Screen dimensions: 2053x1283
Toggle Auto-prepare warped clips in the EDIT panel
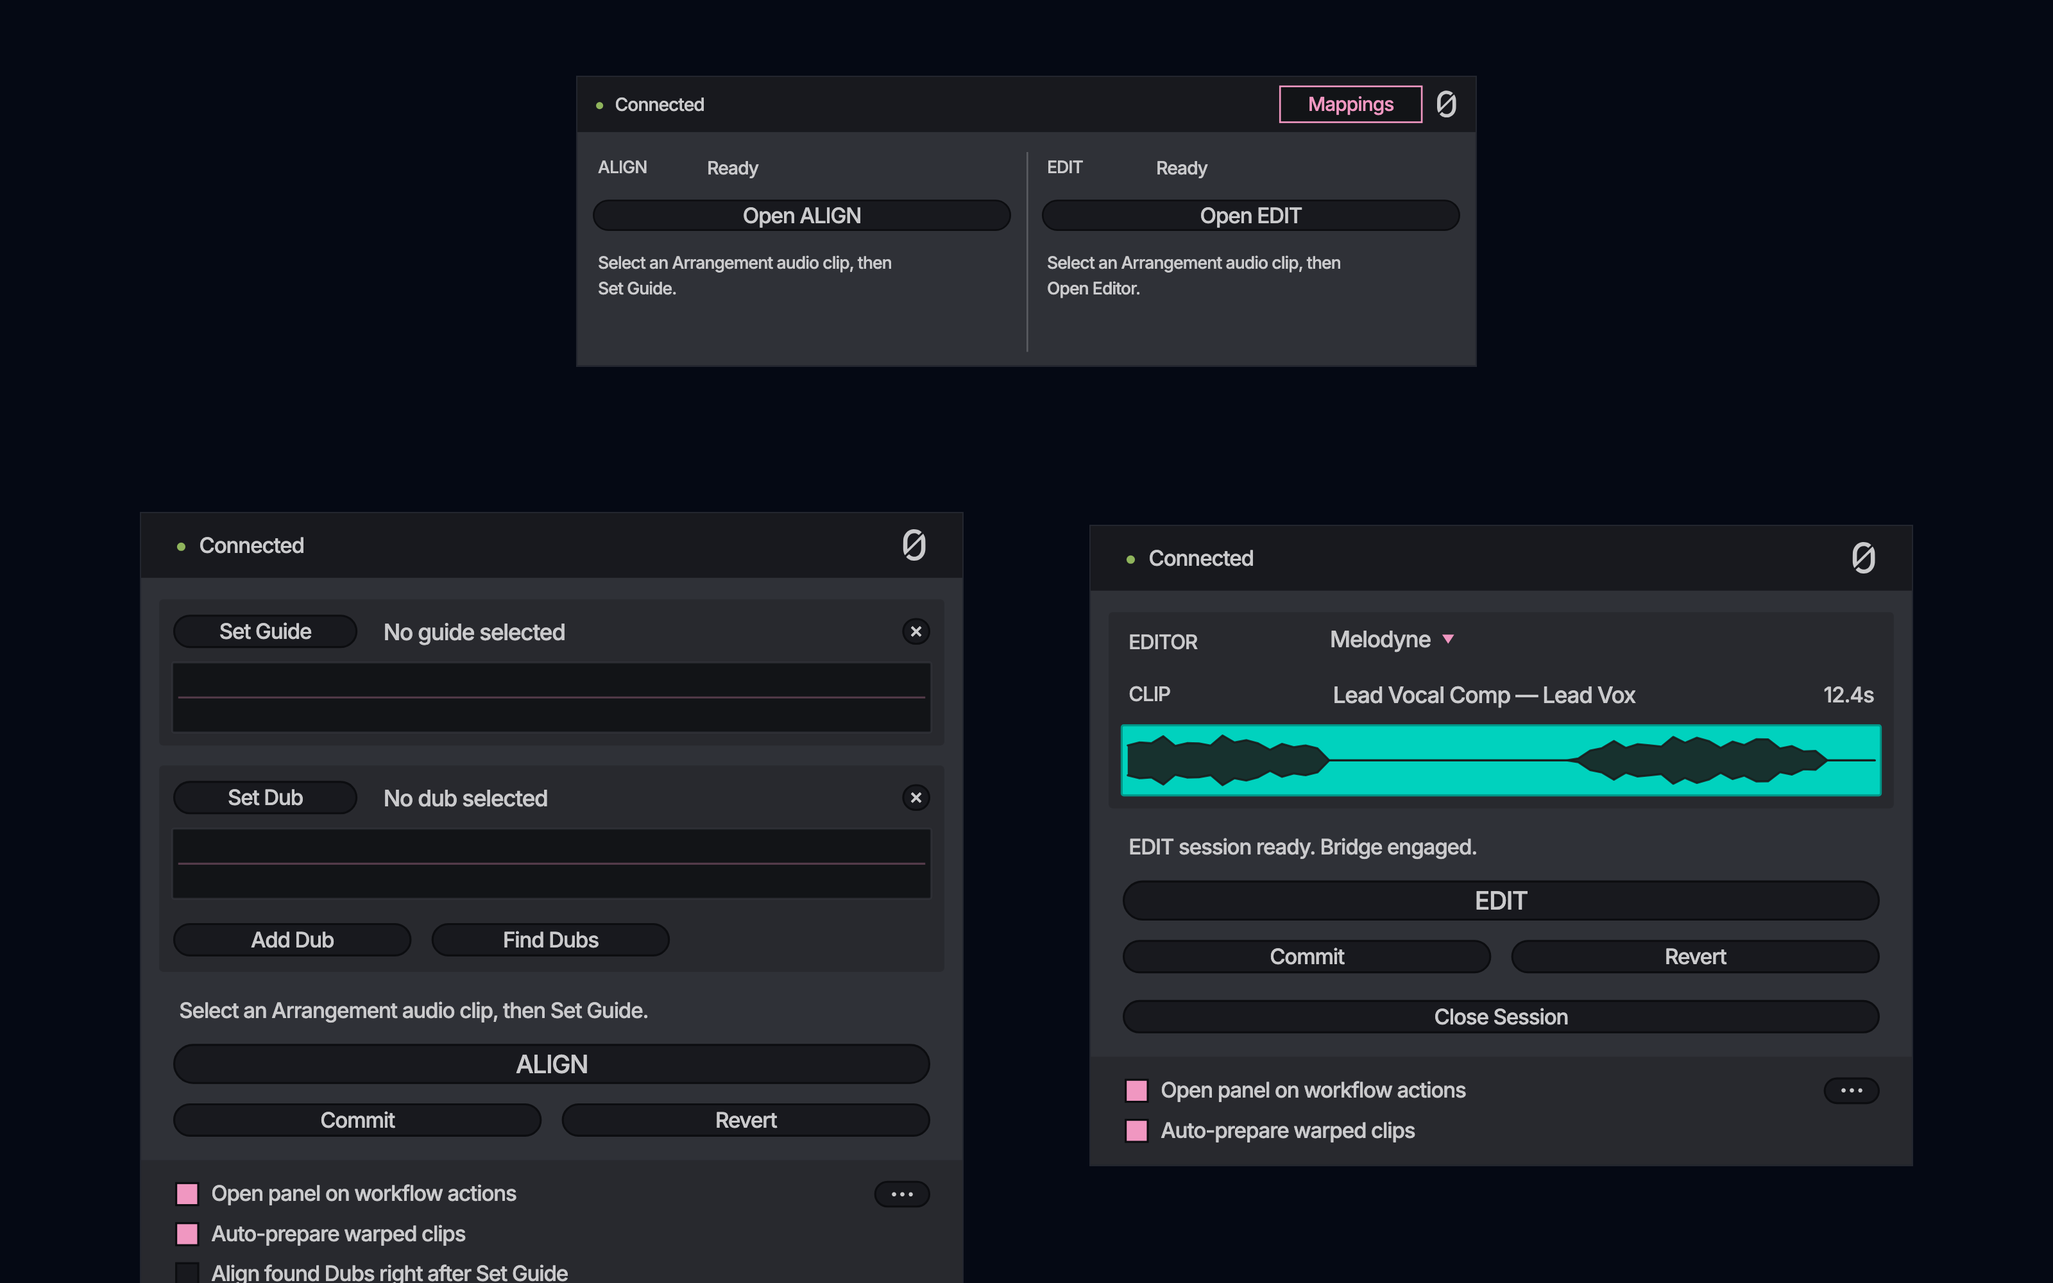point(1137,1131)
